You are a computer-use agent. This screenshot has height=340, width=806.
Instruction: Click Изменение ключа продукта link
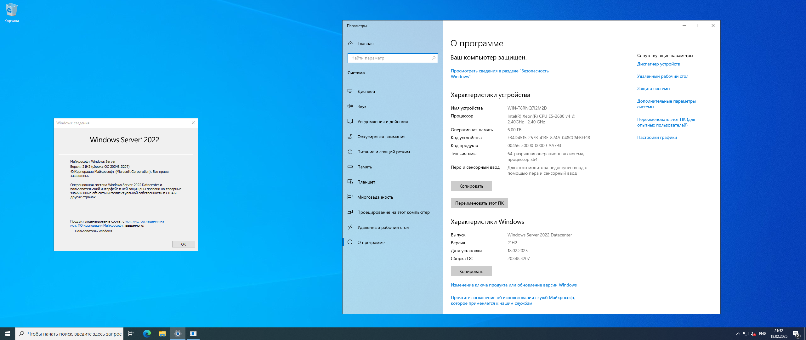(x=514, y=285)
